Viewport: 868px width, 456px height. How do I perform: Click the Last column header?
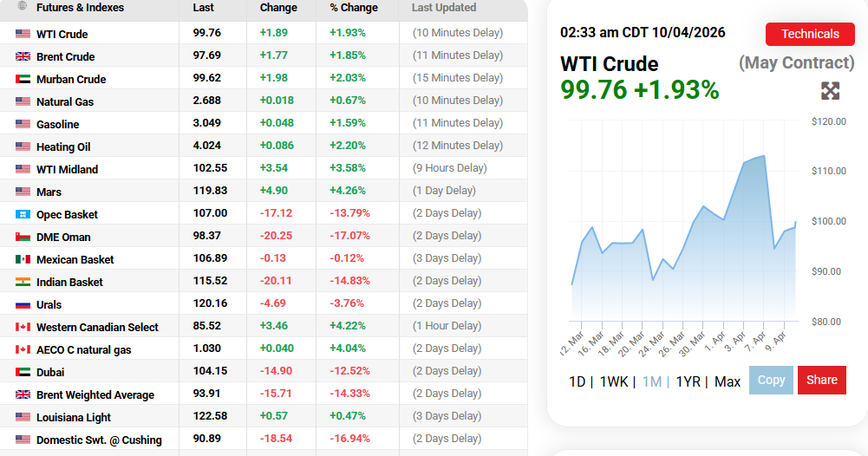pyautogui.click(x=203, y=7)
